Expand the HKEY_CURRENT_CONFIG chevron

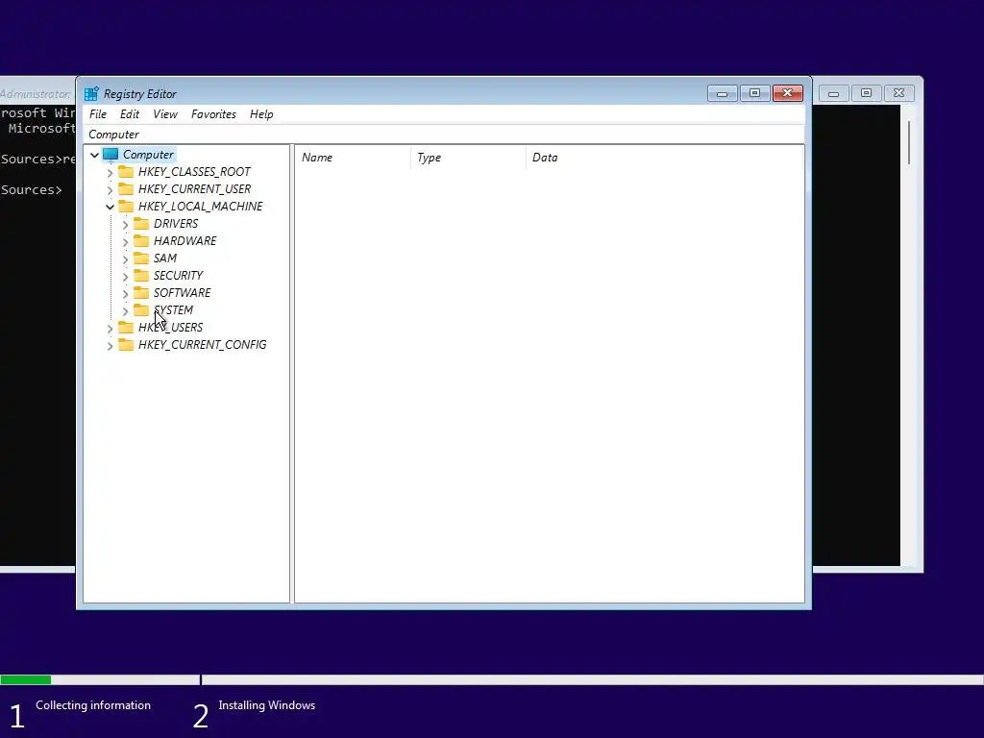(x=111, y=345)
